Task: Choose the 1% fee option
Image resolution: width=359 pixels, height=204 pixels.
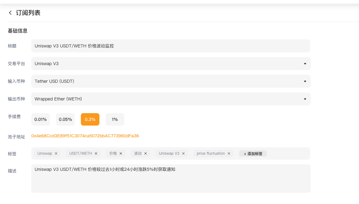Action: click(x=115, y=119)
